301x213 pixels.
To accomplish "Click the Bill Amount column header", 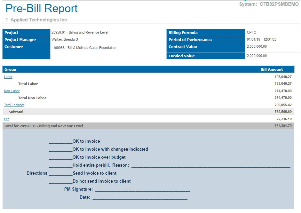I will (x=272, y=69).
